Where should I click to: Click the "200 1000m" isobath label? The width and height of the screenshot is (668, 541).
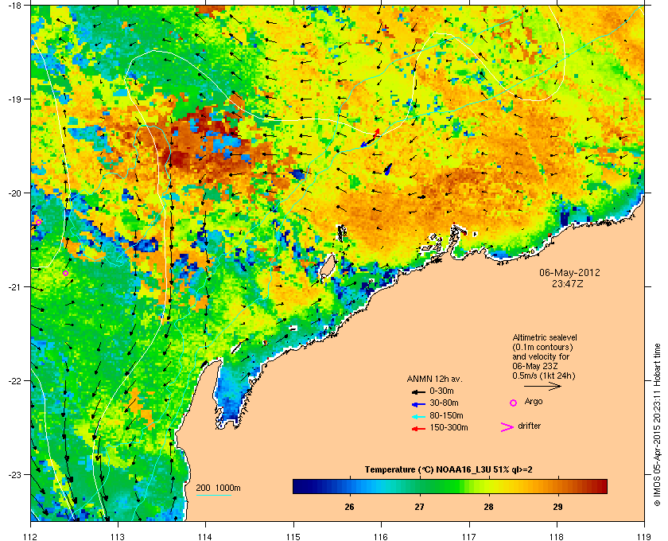218,488
